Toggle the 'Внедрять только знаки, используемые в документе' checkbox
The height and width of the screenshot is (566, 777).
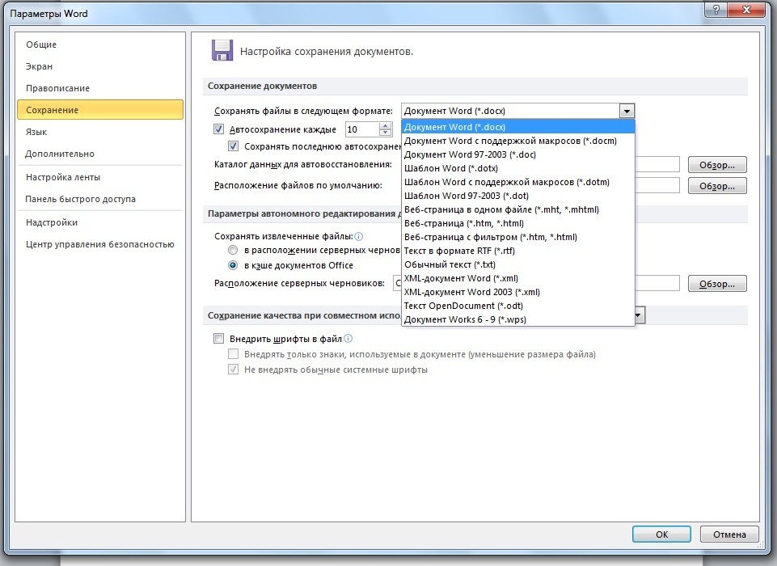click(x=233, y=354)
